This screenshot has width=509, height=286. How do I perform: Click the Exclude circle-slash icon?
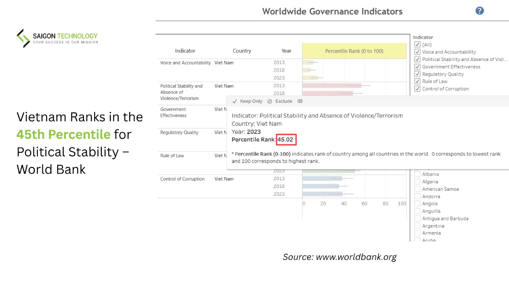click(270, 101)
